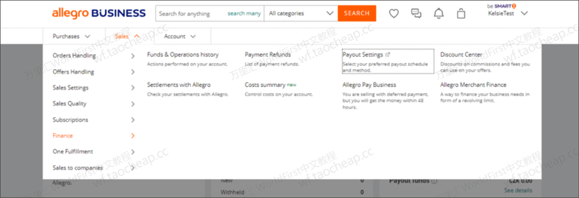Expand Sales to companies submenu arrow
This screenshot has height=198, width=579.
(x=133, y=168)
